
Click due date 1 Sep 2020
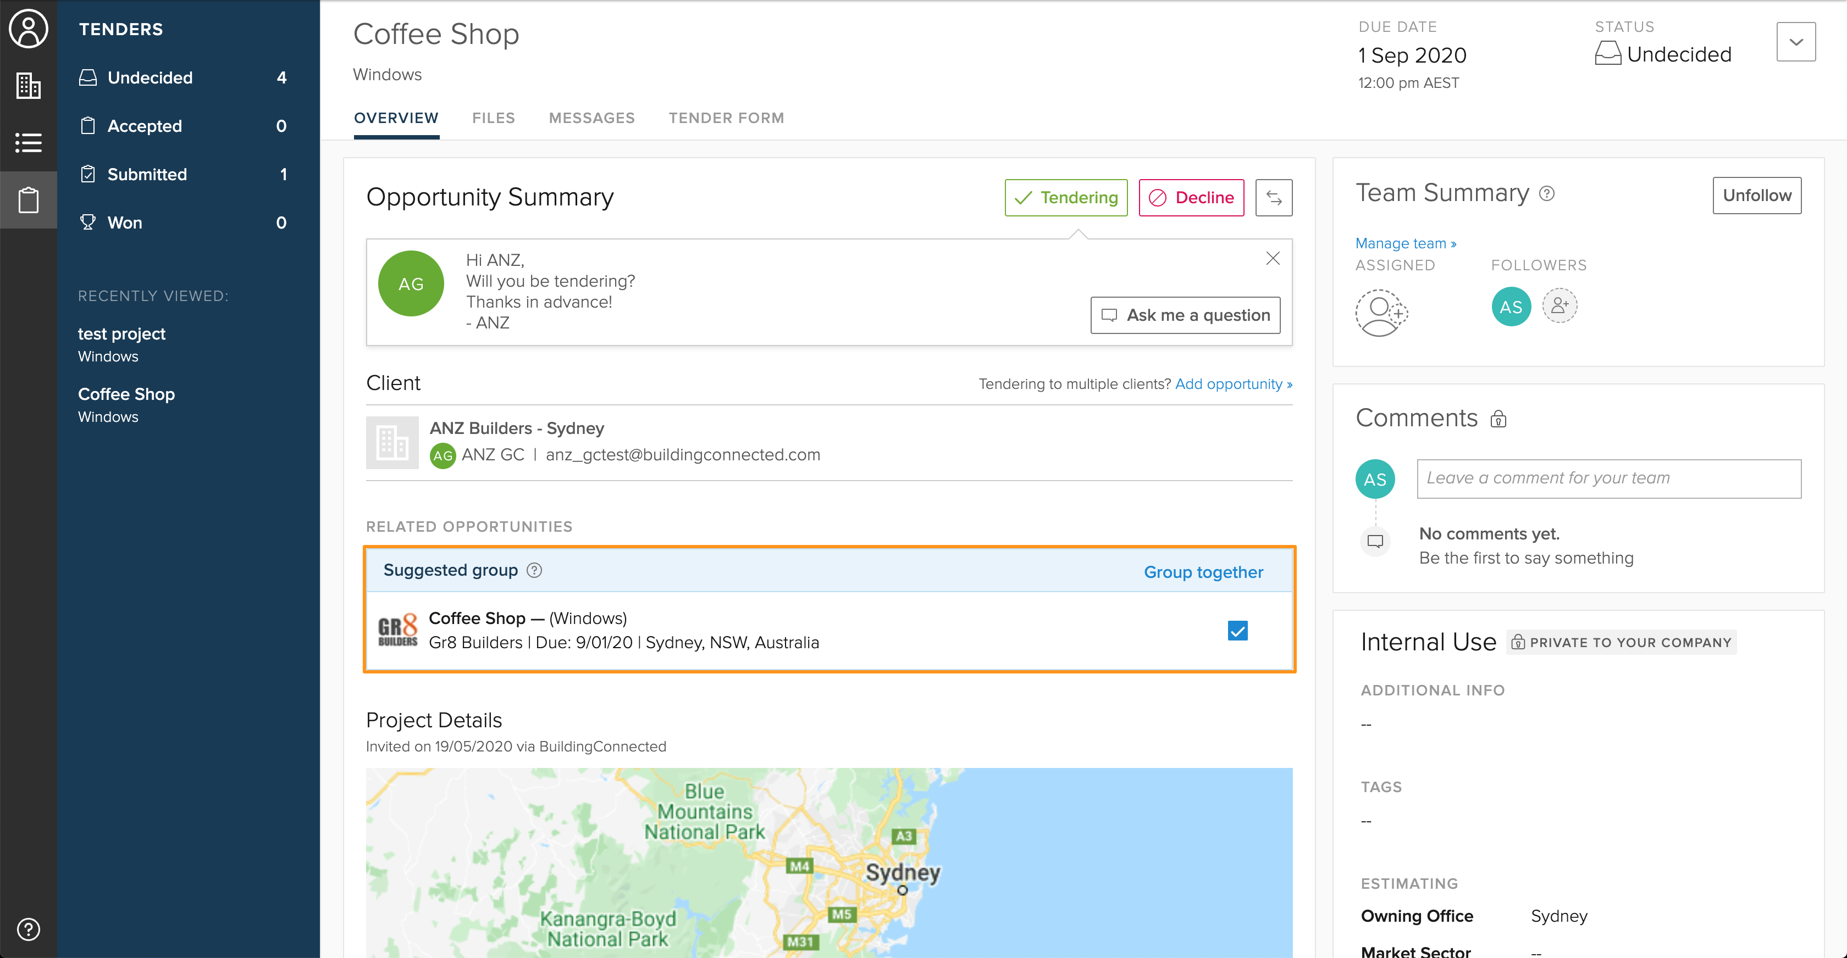tap(1412, 55)
